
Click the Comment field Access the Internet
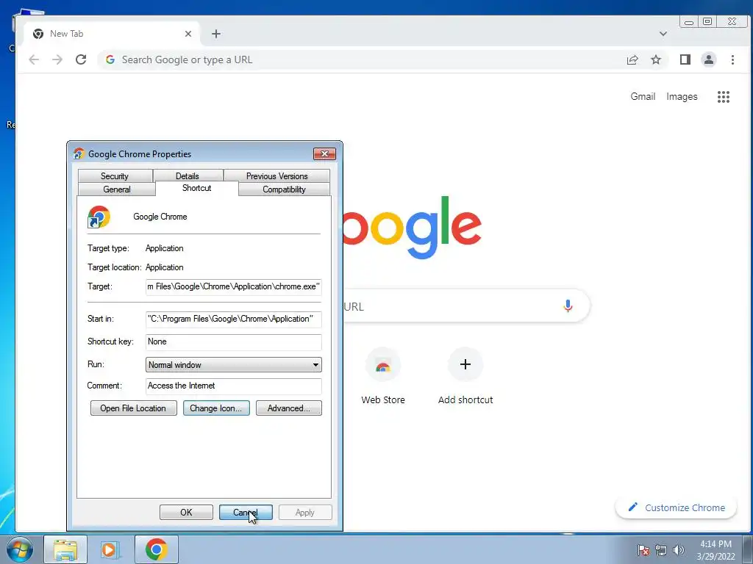tap(233, 386)
